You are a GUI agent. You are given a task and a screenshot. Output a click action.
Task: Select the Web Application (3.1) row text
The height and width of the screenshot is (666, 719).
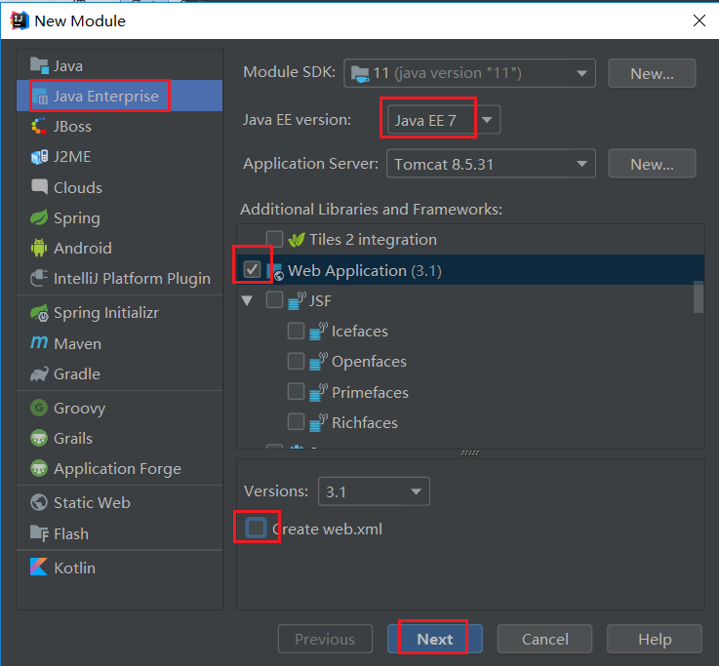[365, 271]
